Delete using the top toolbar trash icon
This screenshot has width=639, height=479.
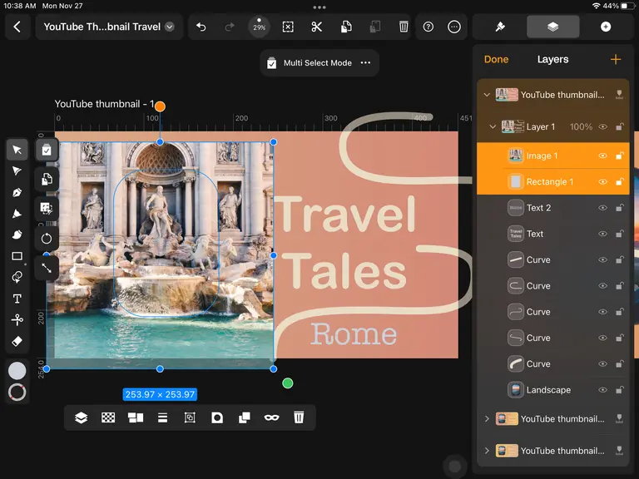pos(404,27)
